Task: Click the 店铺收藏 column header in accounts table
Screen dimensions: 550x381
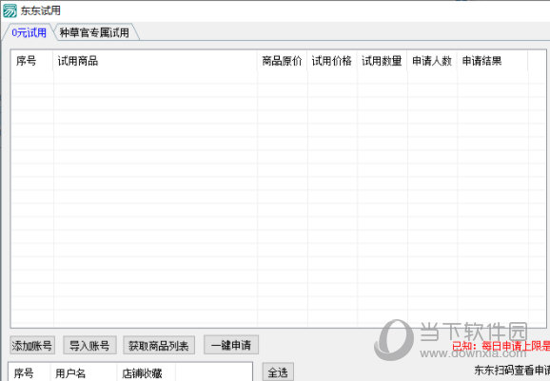Action: (146, 373)
